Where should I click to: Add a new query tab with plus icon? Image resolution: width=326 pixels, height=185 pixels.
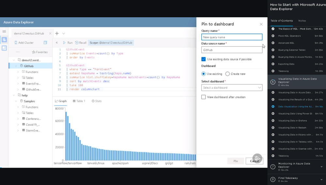[57, 34]
